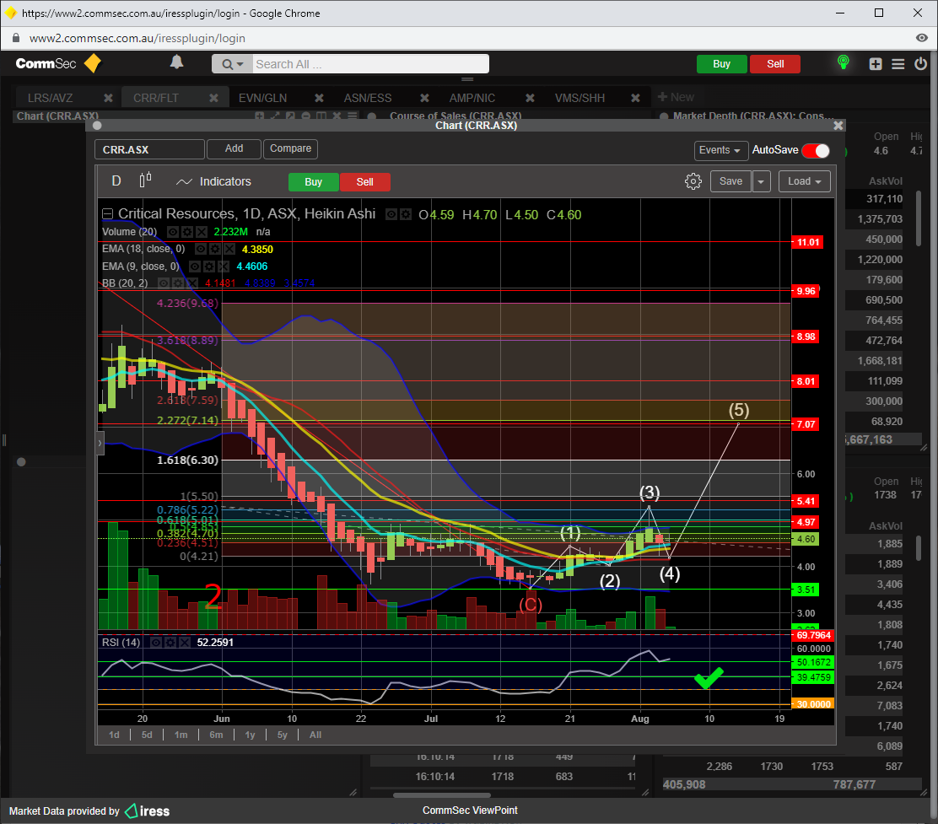The height and width of the screenshot is (824, 938).
Task: Click the Search All input field
Action: click(370, 64)
